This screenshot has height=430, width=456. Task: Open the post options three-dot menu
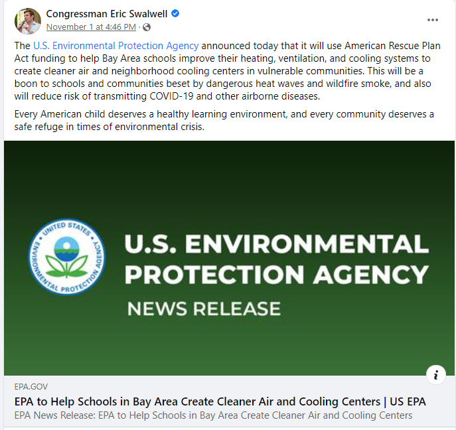pos(433,20)
